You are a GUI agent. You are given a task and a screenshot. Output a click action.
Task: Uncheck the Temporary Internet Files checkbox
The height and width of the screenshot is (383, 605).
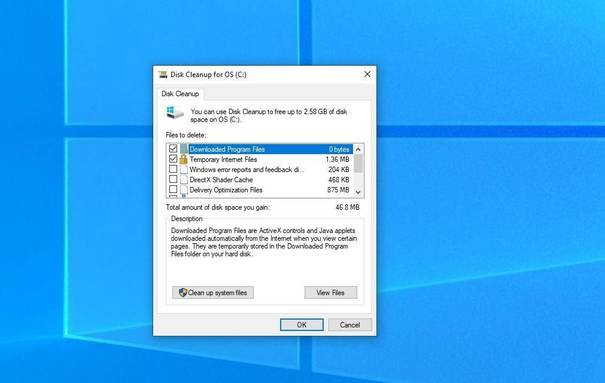point(173,160)
